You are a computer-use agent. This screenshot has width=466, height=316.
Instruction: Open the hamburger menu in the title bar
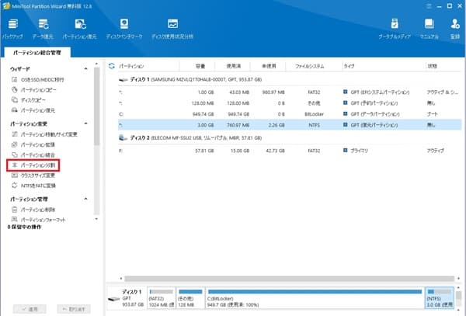[x=429, y=6]
